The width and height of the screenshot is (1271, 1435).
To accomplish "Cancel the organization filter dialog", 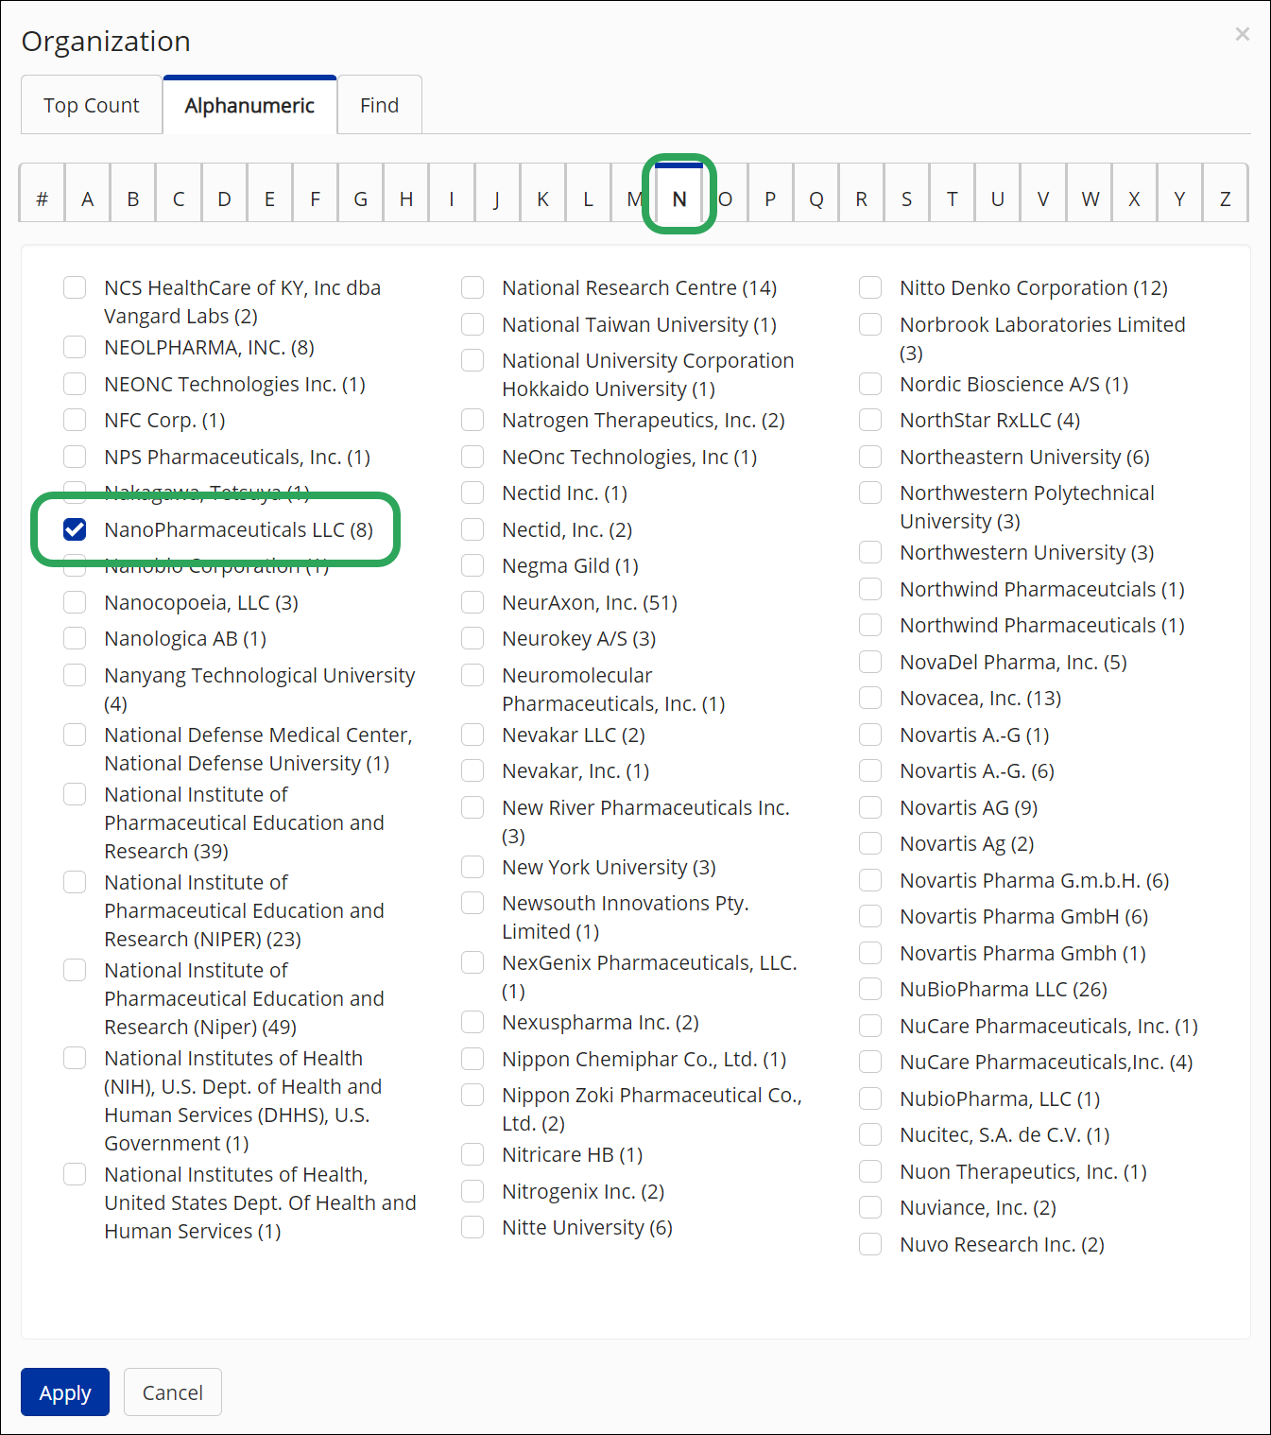I will pyautogui.click(x=173, y=1392).
